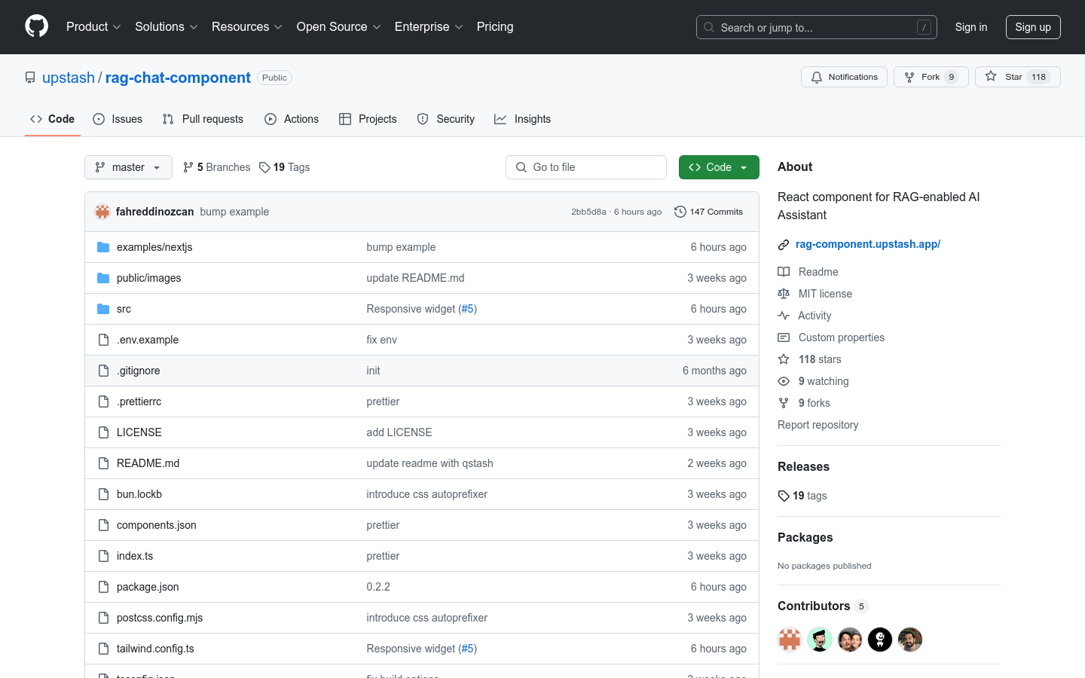
Task: Click fahreddinozcan's contributor avatar
Action: [790, 639]
